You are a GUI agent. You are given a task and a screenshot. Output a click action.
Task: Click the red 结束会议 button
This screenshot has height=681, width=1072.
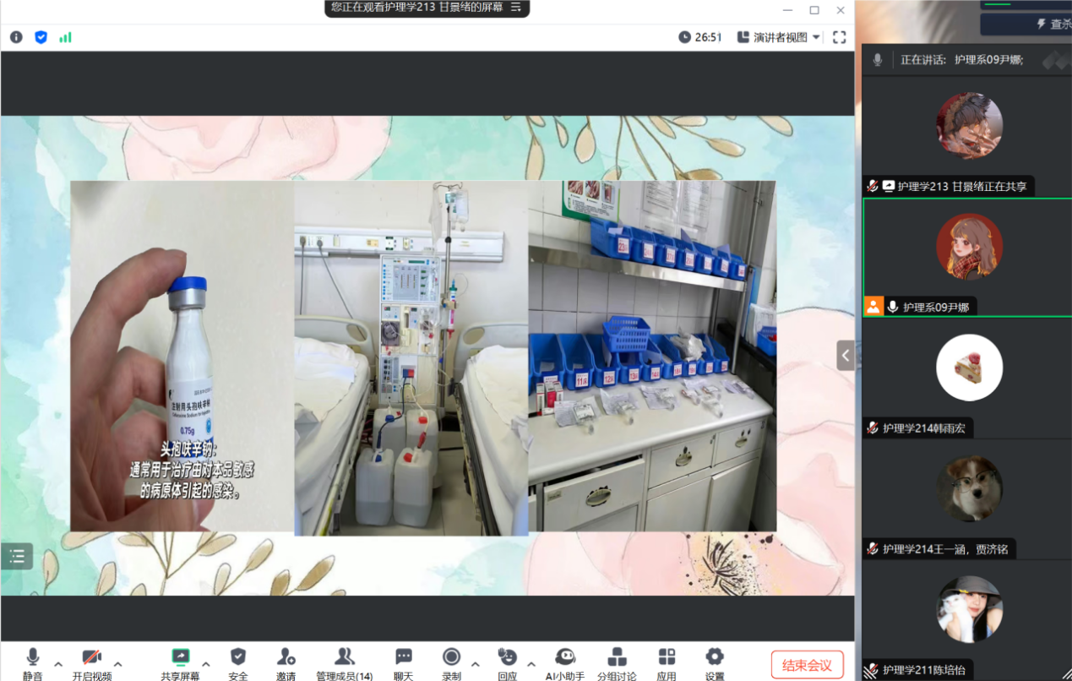click(x=807, y=665)
